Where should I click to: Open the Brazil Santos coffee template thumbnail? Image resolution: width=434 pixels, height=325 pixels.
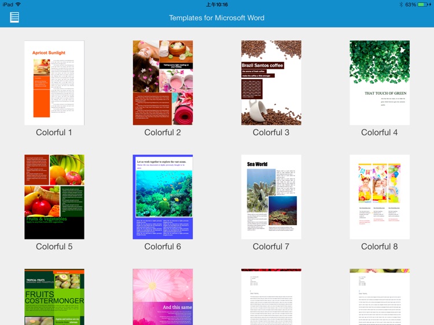271,83
